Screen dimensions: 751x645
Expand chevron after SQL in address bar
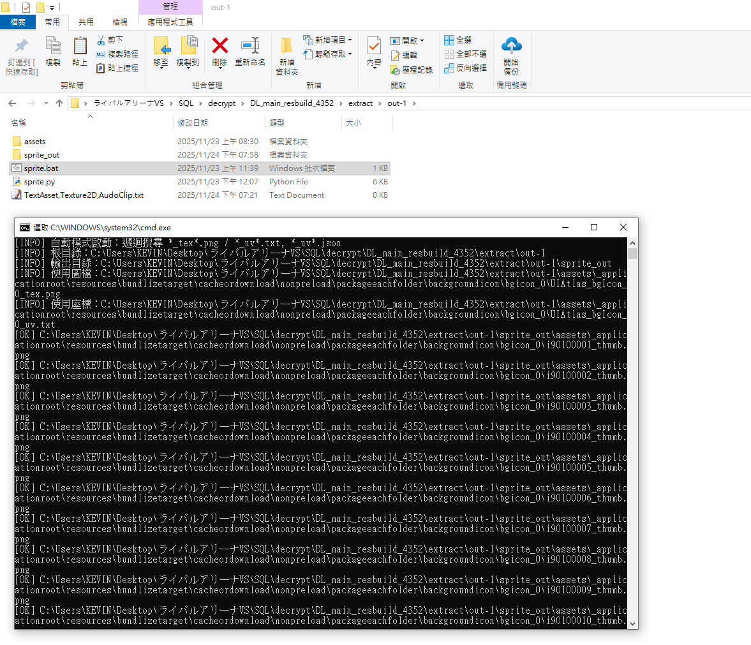pos(200,103)
